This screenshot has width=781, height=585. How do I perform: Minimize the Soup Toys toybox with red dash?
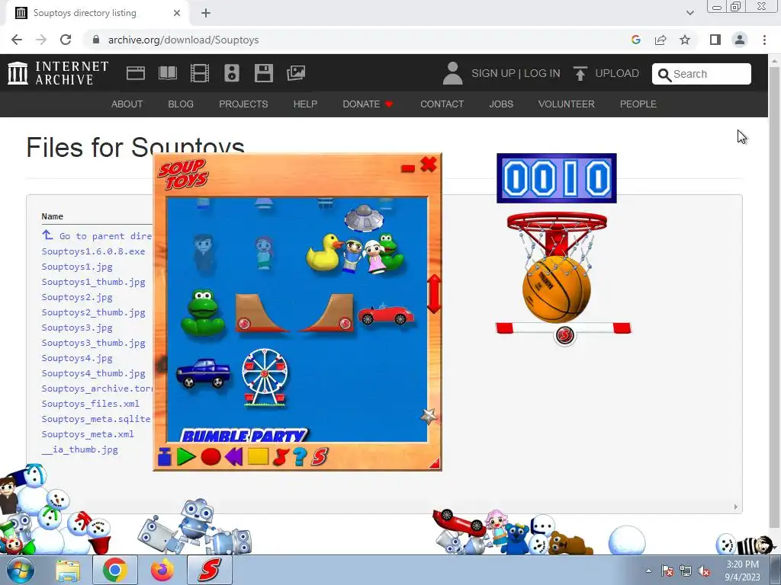[408, 168]
